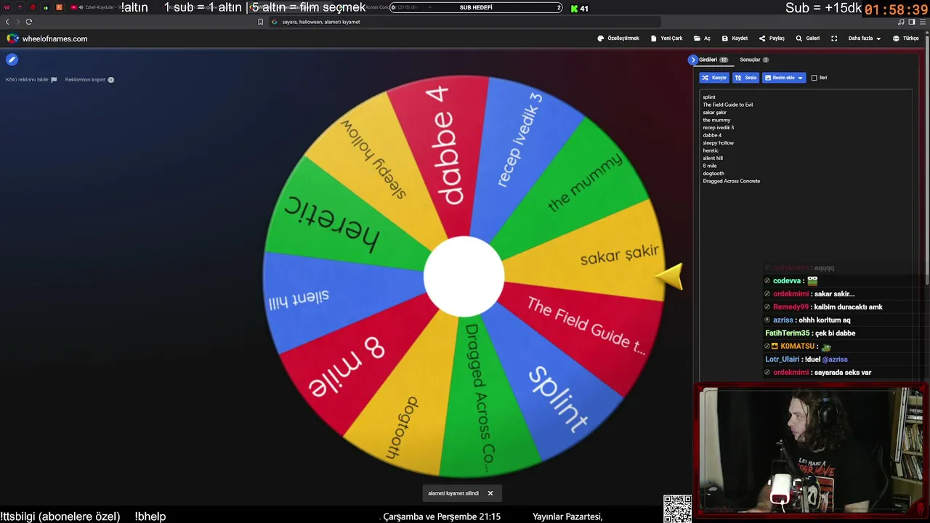Close ads with the Reklamları kapat x icon
930x523 pixels.
tap(111, 80)
